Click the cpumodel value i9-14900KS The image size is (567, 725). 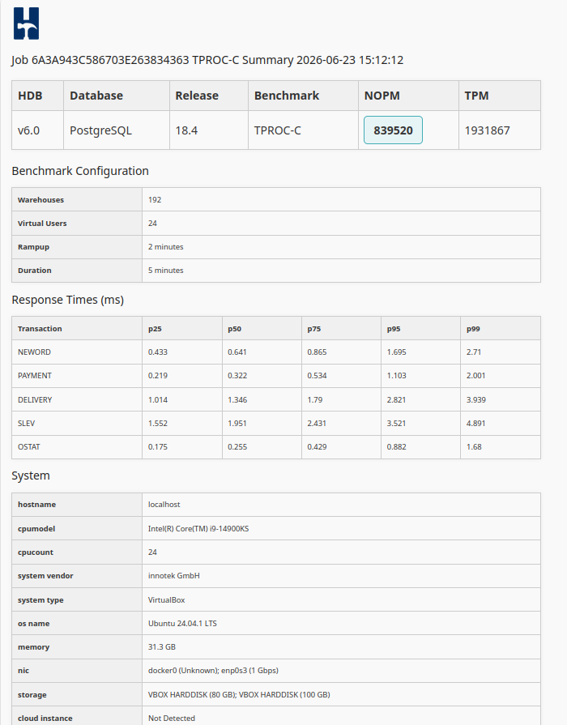click(198, 528)
